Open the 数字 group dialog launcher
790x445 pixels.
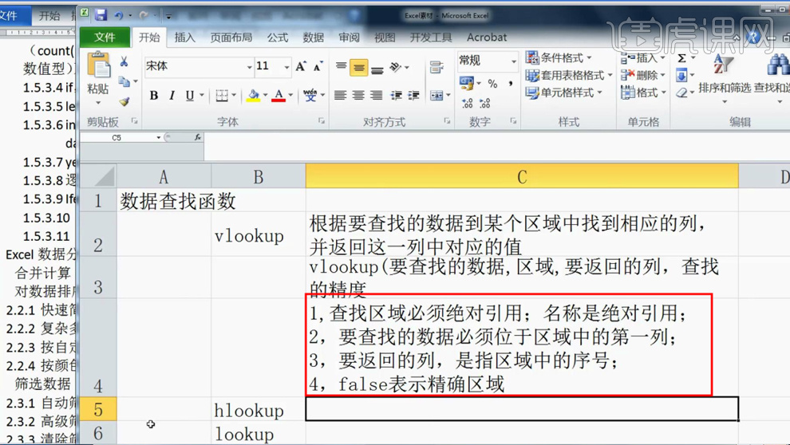coord(513,120)
